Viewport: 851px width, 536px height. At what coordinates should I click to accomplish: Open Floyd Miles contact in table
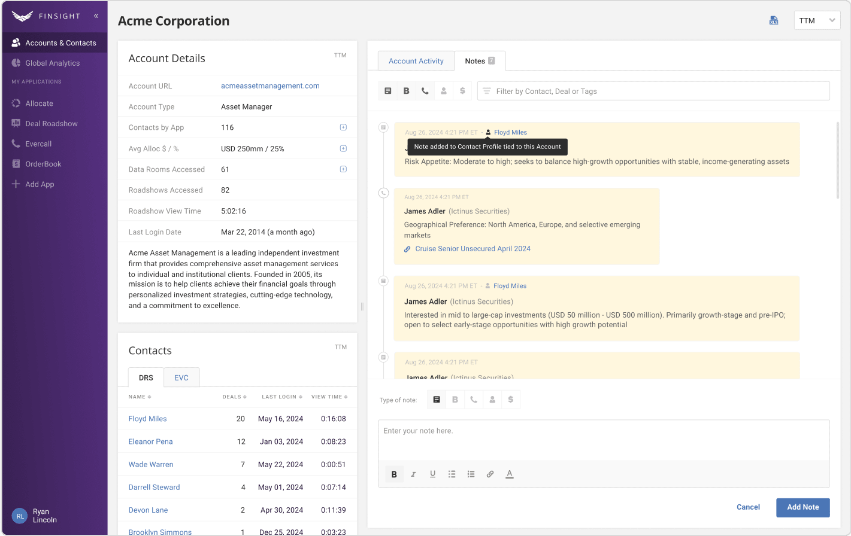point(147,419)
